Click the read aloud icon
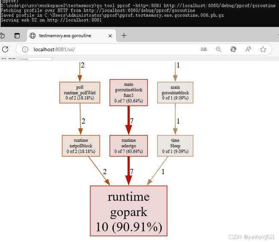This screenshot has width=279, height=242. pos(248,49)
